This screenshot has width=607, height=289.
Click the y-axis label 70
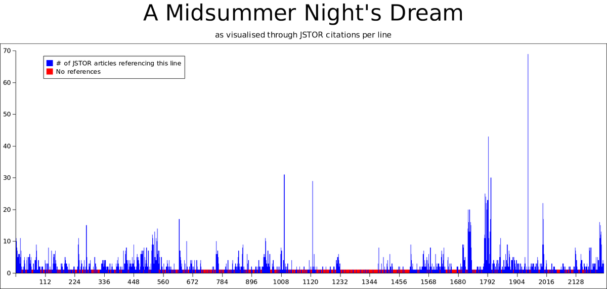tap(7, 51)
